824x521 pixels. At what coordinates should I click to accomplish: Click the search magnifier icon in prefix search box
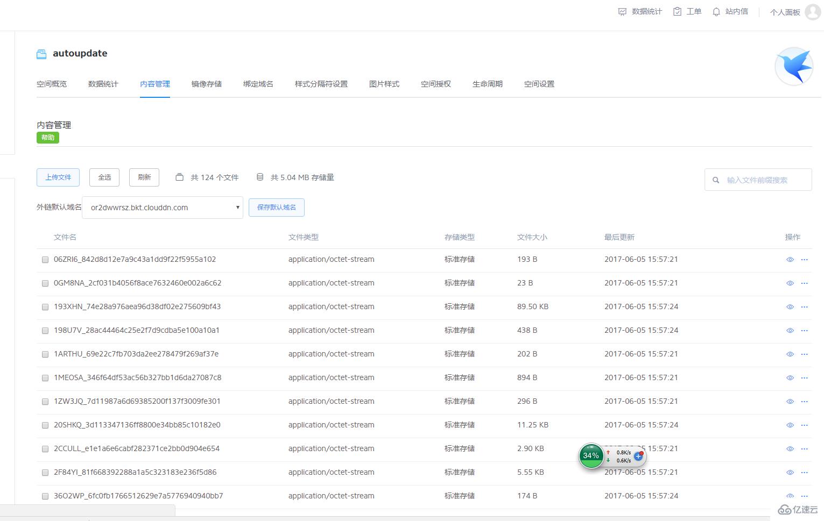point(716,180)
